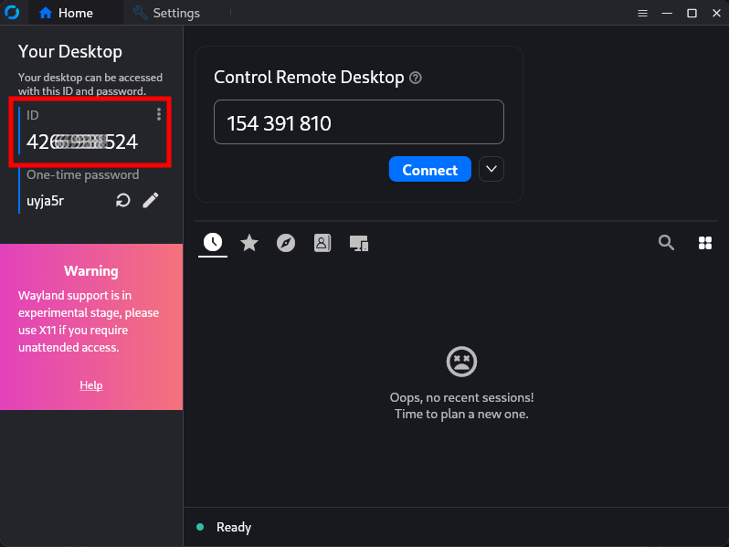Open the Recent sessions clock tab
Image resolution: width=729 pixels, height=547 pixels.
point(213,243)
